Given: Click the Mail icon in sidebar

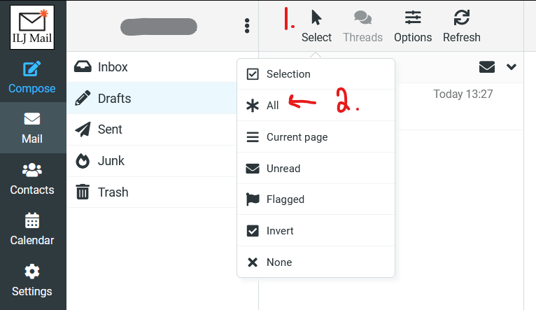Looking at the screenshot, I should click(x=32, y=128).
